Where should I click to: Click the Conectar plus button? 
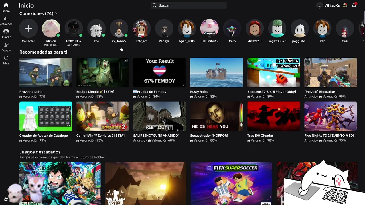29,28
